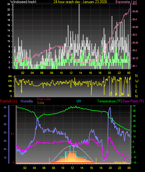Viewport: 145px width, 172px height.
Task: Click green temperature axis value "-15"
Action: click(x=134, y=162)
